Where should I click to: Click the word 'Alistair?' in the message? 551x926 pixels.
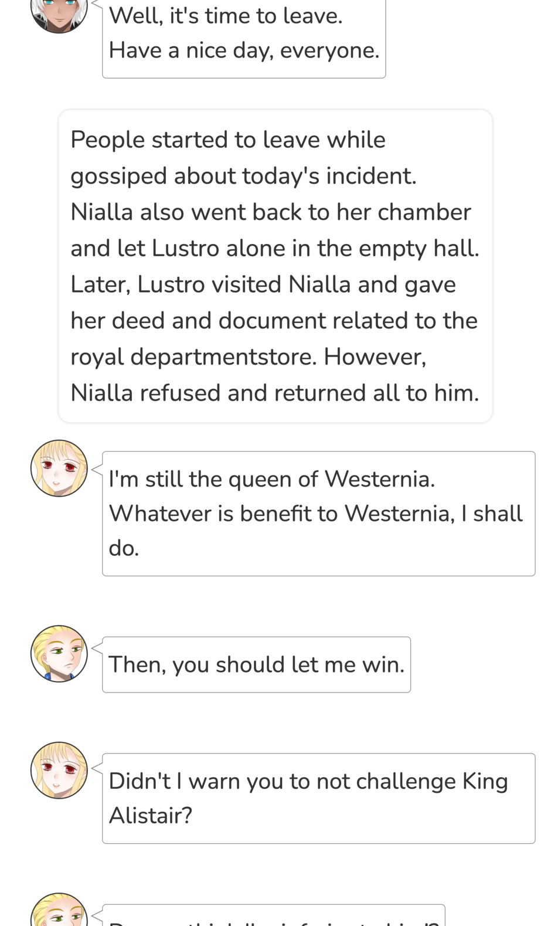(151, 815)
